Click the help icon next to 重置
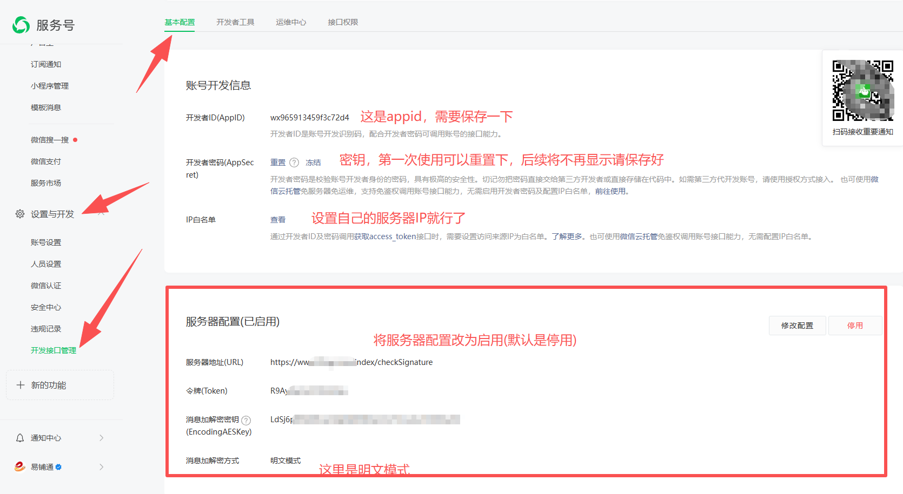903x494 pixels. coord(294,163)
